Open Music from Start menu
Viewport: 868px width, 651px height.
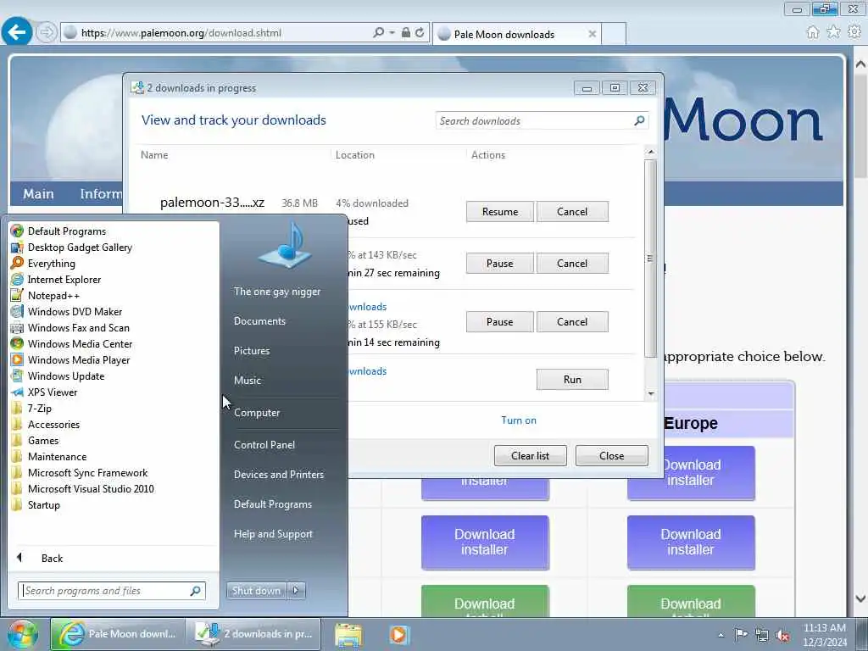[x=247, y=381]
